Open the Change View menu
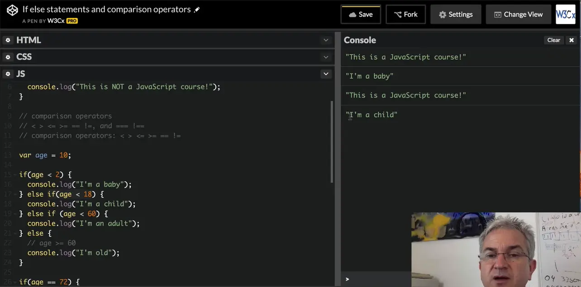Screen dimensions: 581x287 click(519, 14)
